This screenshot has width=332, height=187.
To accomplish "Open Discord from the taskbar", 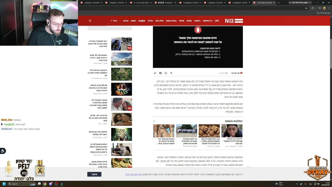I will click(51, 184).
